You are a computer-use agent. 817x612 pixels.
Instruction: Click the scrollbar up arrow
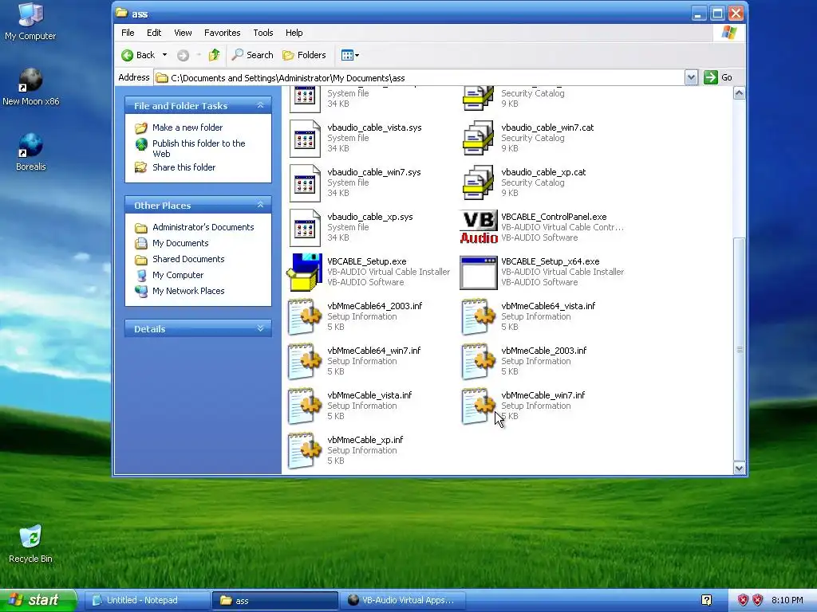[739, 93]
